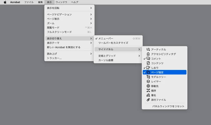
Task: Expand the 表示を回転 submenu arrow
Action: pyautogui.click(x=91, y=8)
